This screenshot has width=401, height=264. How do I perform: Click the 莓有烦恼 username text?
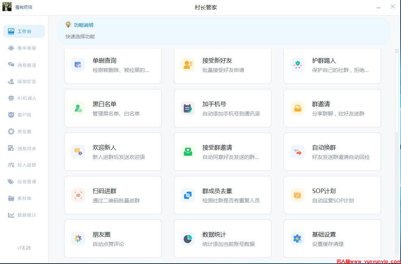(24, 7)
